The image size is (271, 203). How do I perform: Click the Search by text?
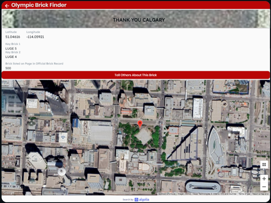[x=128, y=200]
